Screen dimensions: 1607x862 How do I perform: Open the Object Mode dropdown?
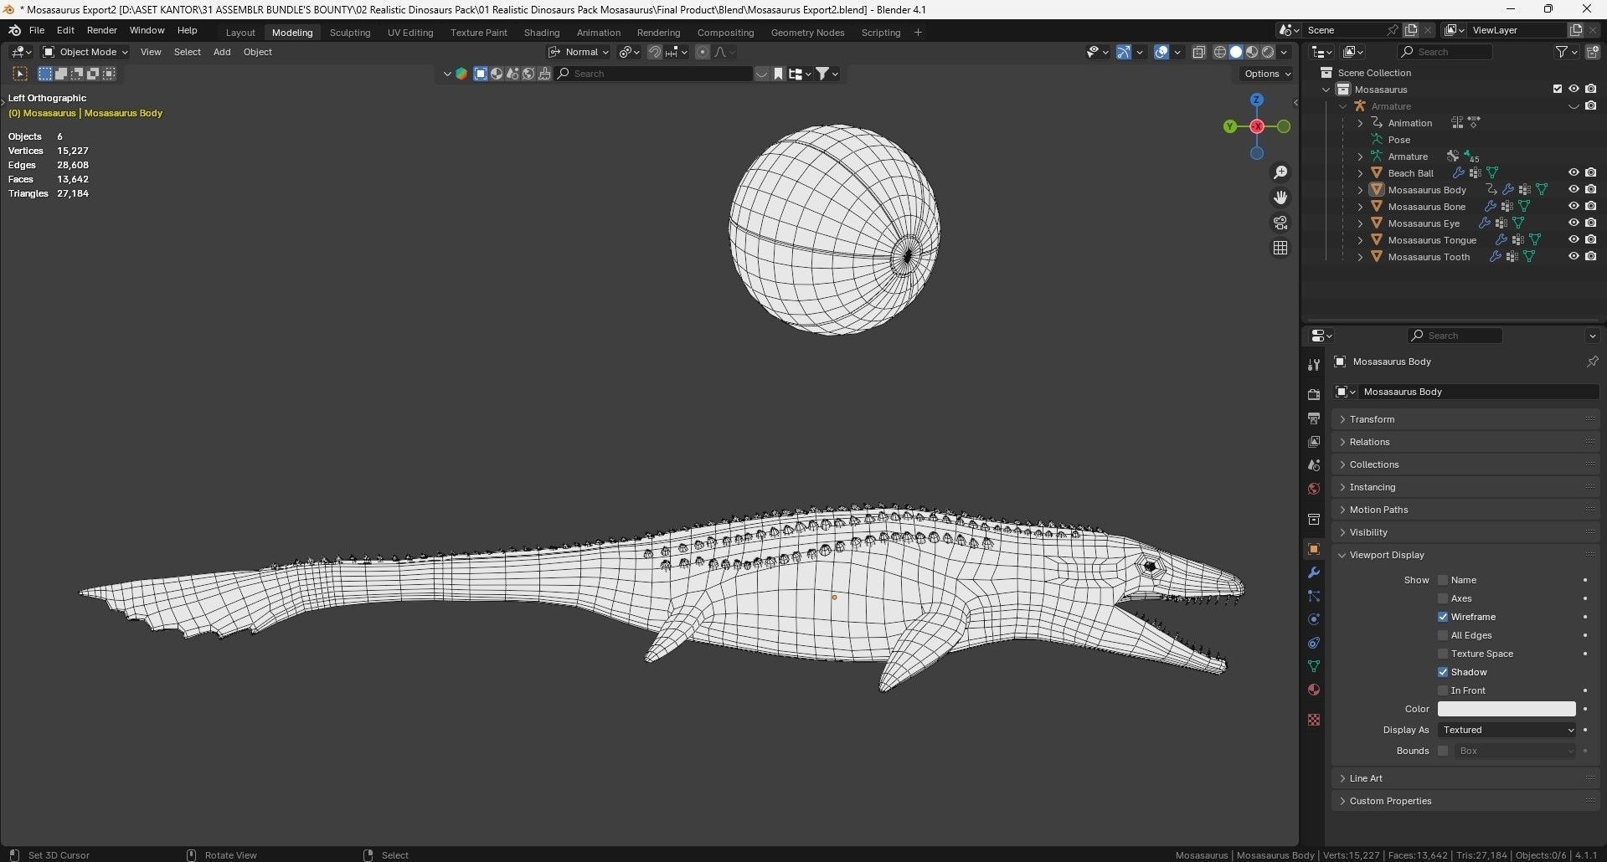pyautogui.click(x=85, y=52)
